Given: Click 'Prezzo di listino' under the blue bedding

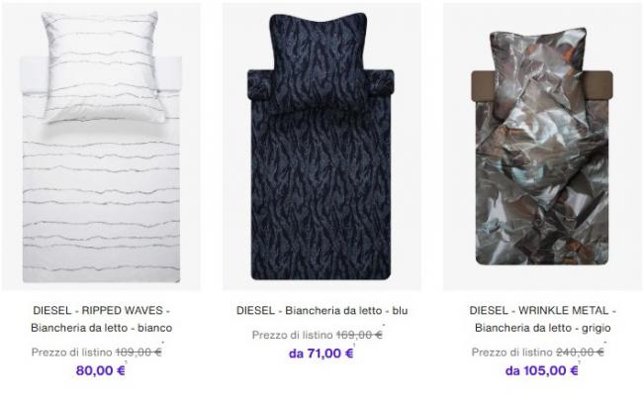Looking at the screenshot, I should [x=293, y=335].
